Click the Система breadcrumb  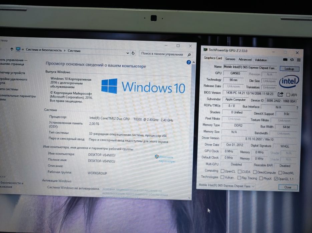click(x=74, y=51)
